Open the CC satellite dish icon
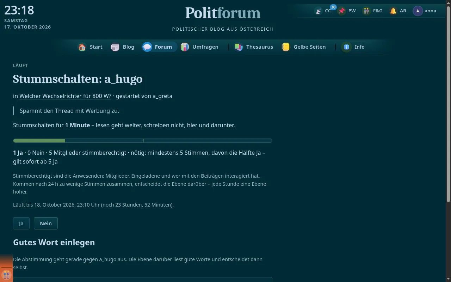451x282 pixels. (319, 11)
